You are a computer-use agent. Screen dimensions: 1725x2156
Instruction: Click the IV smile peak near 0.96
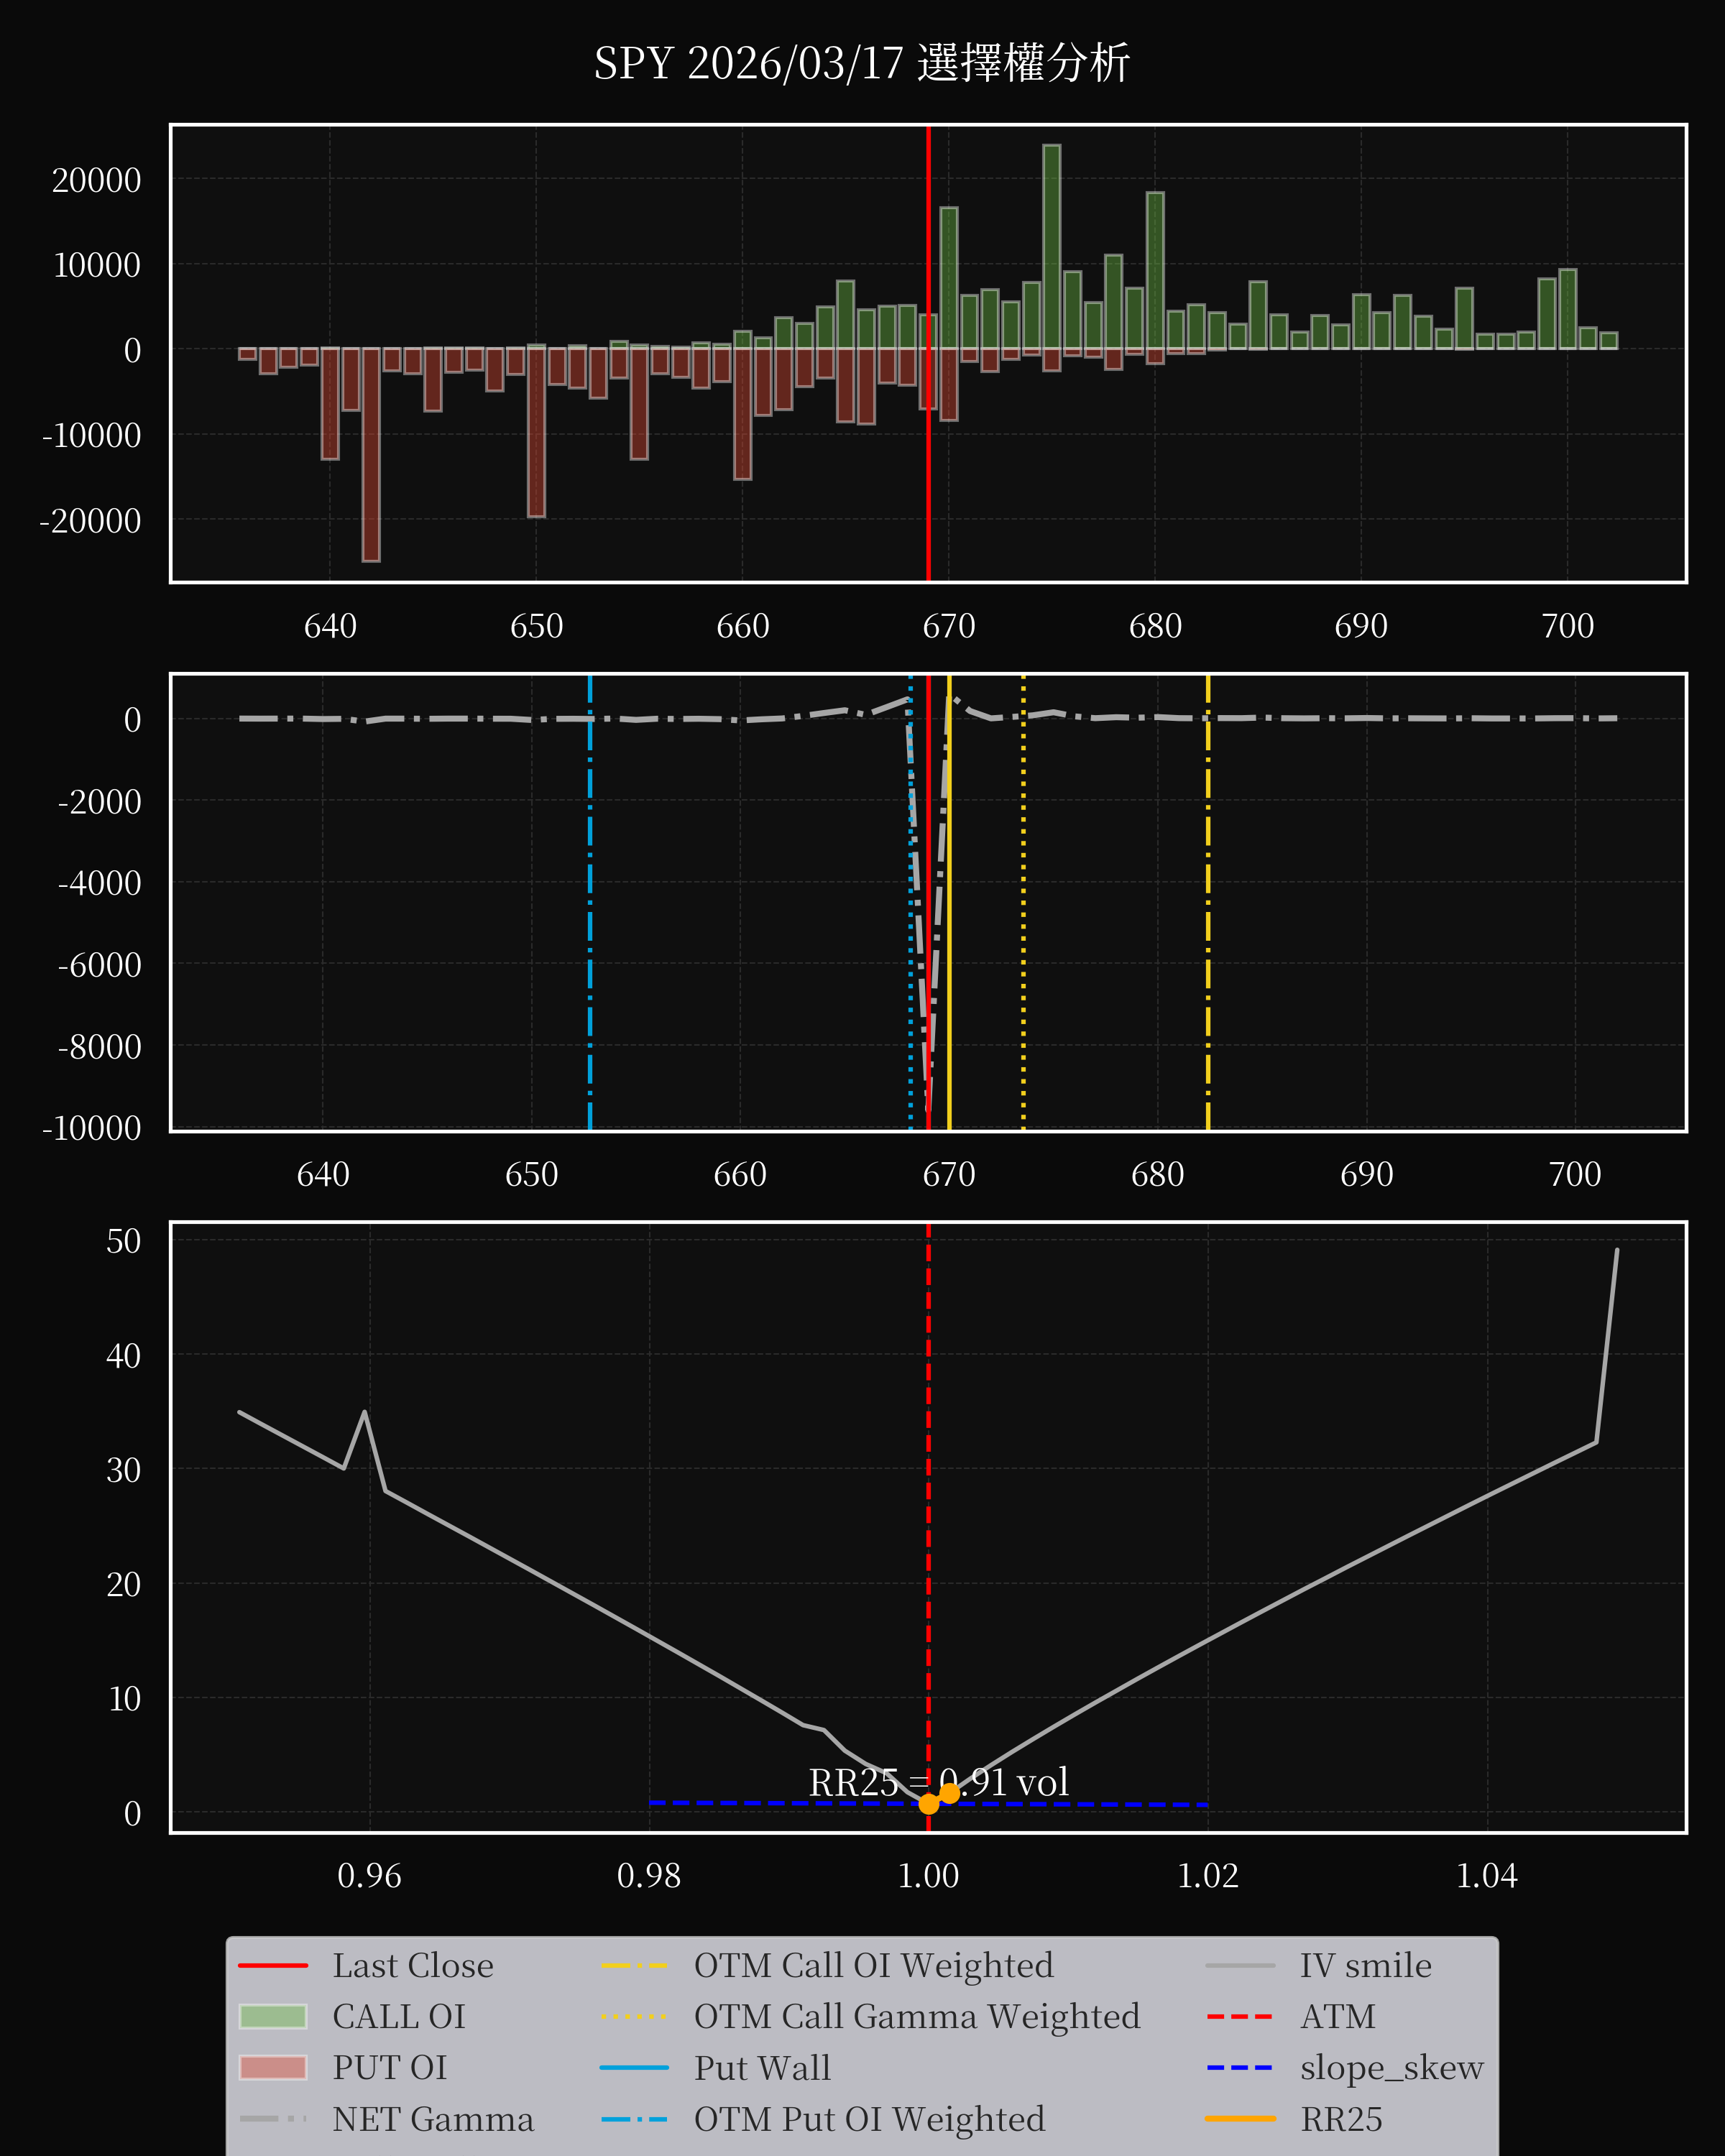pos(365,1412)
